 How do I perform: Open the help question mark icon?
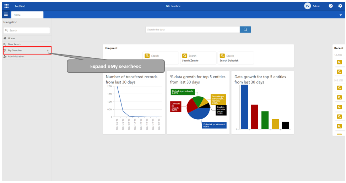[x=331, y=6]
